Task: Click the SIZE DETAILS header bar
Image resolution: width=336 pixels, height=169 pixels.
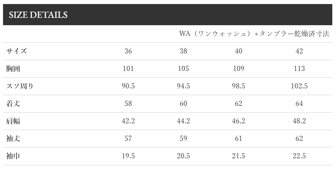Action: click(x=168, y=15)
